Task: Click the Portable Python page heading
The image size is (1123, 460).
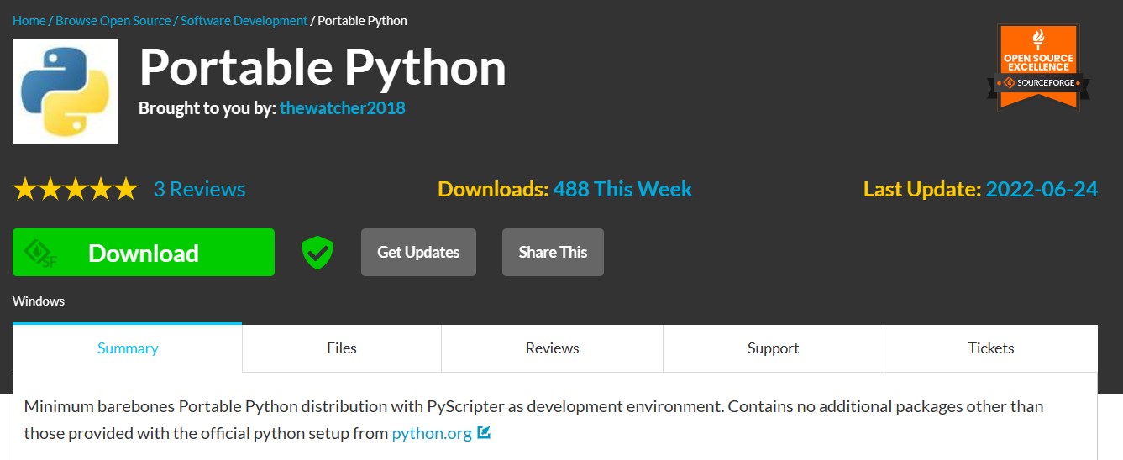Action: tap(323, 67)
